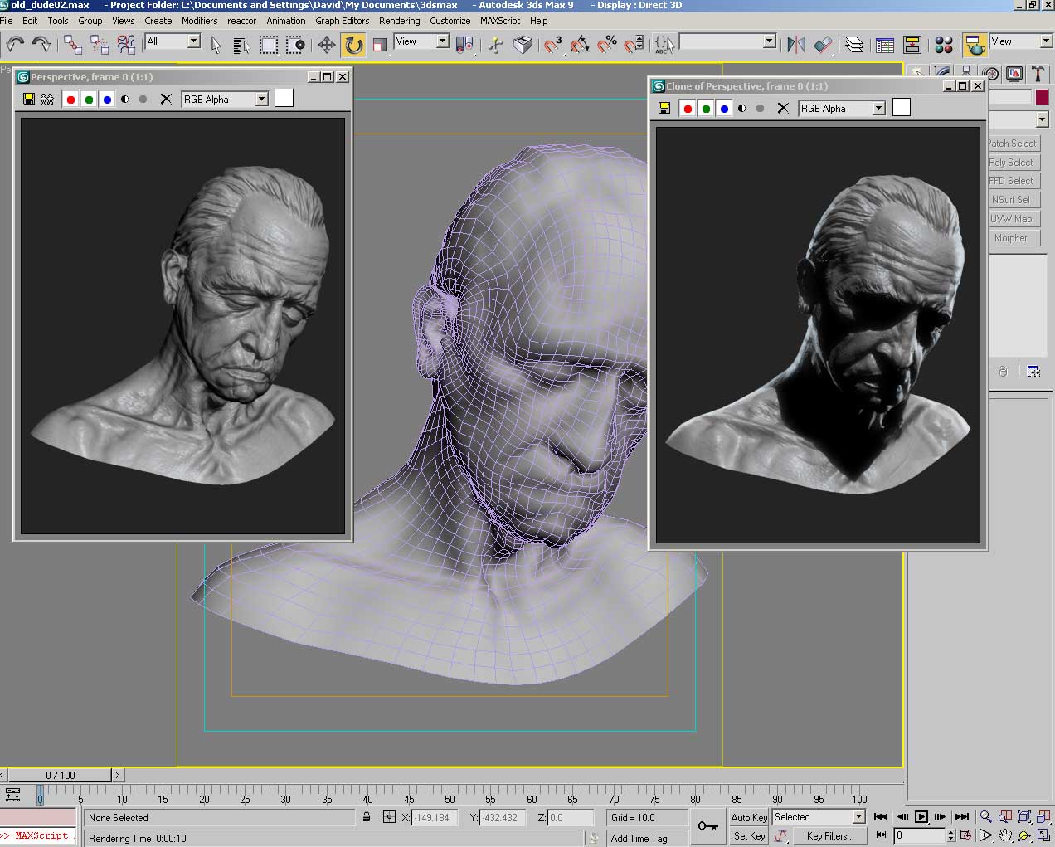Screen dimensions: 1055x847
Task: Save bitmap in Perspective render window
Action: point(29,99)
